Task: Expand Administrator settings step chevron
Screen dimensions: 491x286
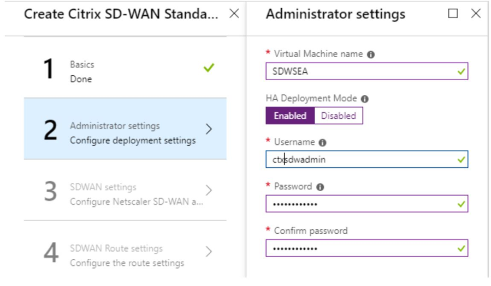Action: point(209,129)
